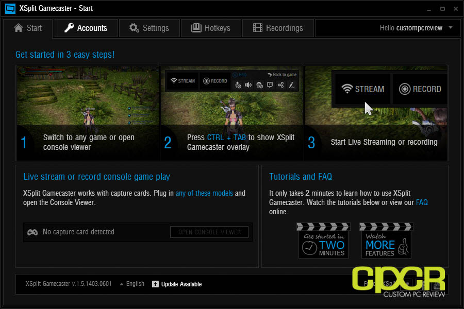This screenshot has height=309, width=464.
Task: Click the small RECORD button in overlay preview
Action: 215,81
